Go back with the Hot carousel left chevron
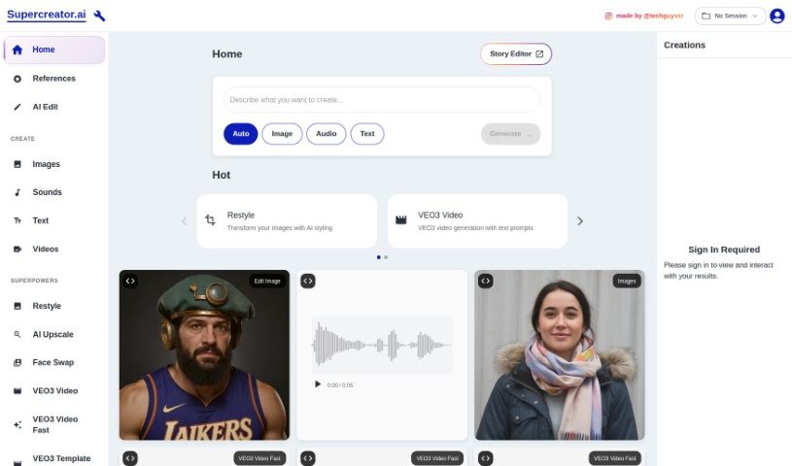Screen dimensions: 792x466 point(184,221)
